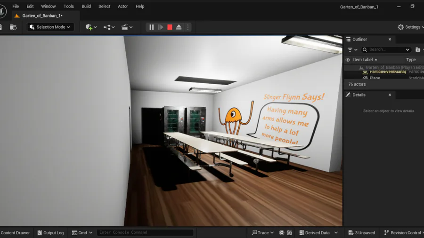Click the 76 actors status text

pos(357,84)
